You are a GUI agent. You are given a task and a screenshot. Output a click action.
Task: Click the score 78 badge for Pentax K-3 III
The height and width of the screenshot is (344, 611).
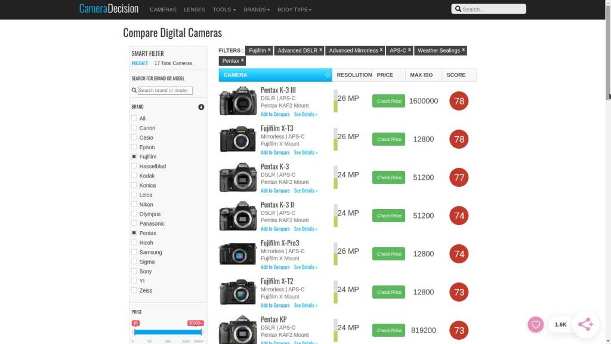[x=459, y=101]
